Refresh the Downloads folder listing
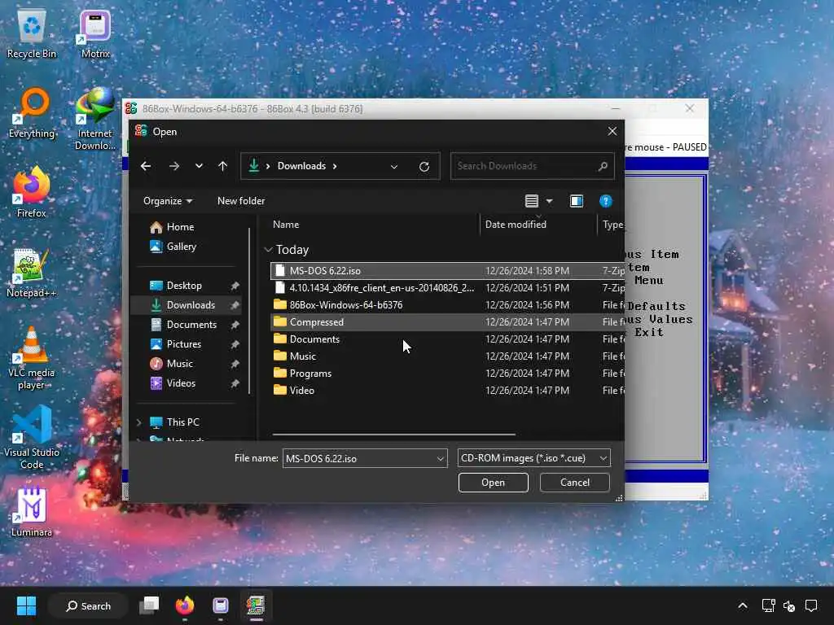The height and width of the screenshot is (625, 834). click(x=424, y=166)
